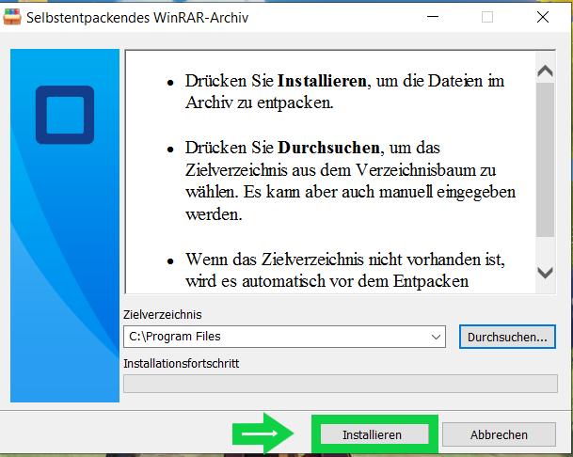This screenshot has width=573, height=457.
Task: Click the green arrow pointing to Installieren
Action: click(x=263, y=433)
